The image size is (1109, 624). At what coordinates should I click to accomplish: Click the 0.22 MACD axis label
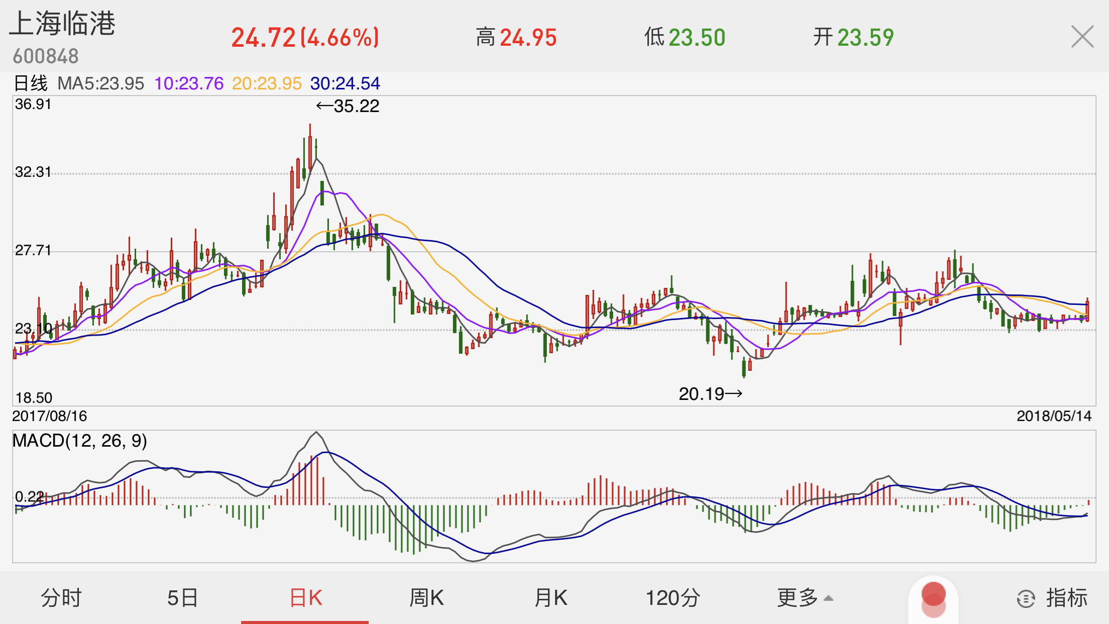[30, 496]
